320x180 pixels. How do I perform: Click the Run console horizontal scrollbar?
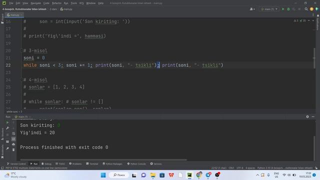103,159
